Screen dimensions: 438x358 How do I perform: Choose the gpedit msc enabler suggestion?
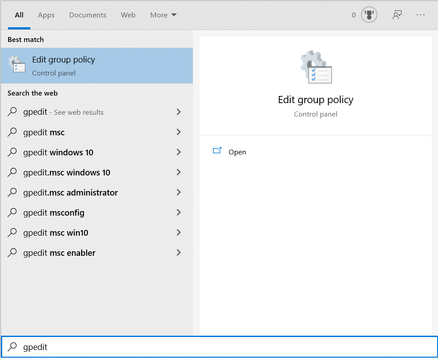[x=59, y=253]
